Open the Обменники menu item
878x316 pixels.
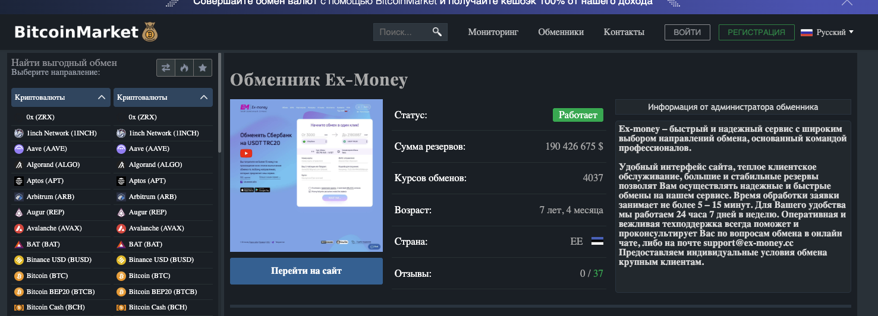point(561,32)
